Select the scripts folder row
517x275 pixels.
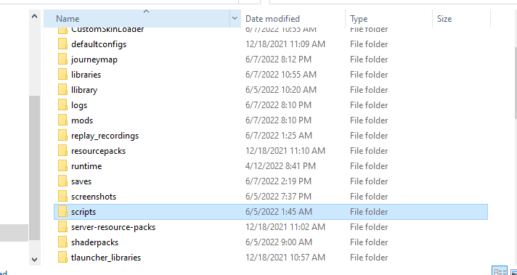(x=271, y=212)
